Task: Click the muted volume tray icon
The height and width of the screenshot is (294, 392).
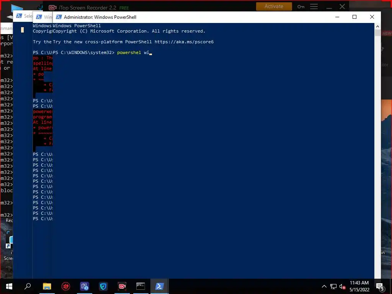Action: (x=342, y=286)
